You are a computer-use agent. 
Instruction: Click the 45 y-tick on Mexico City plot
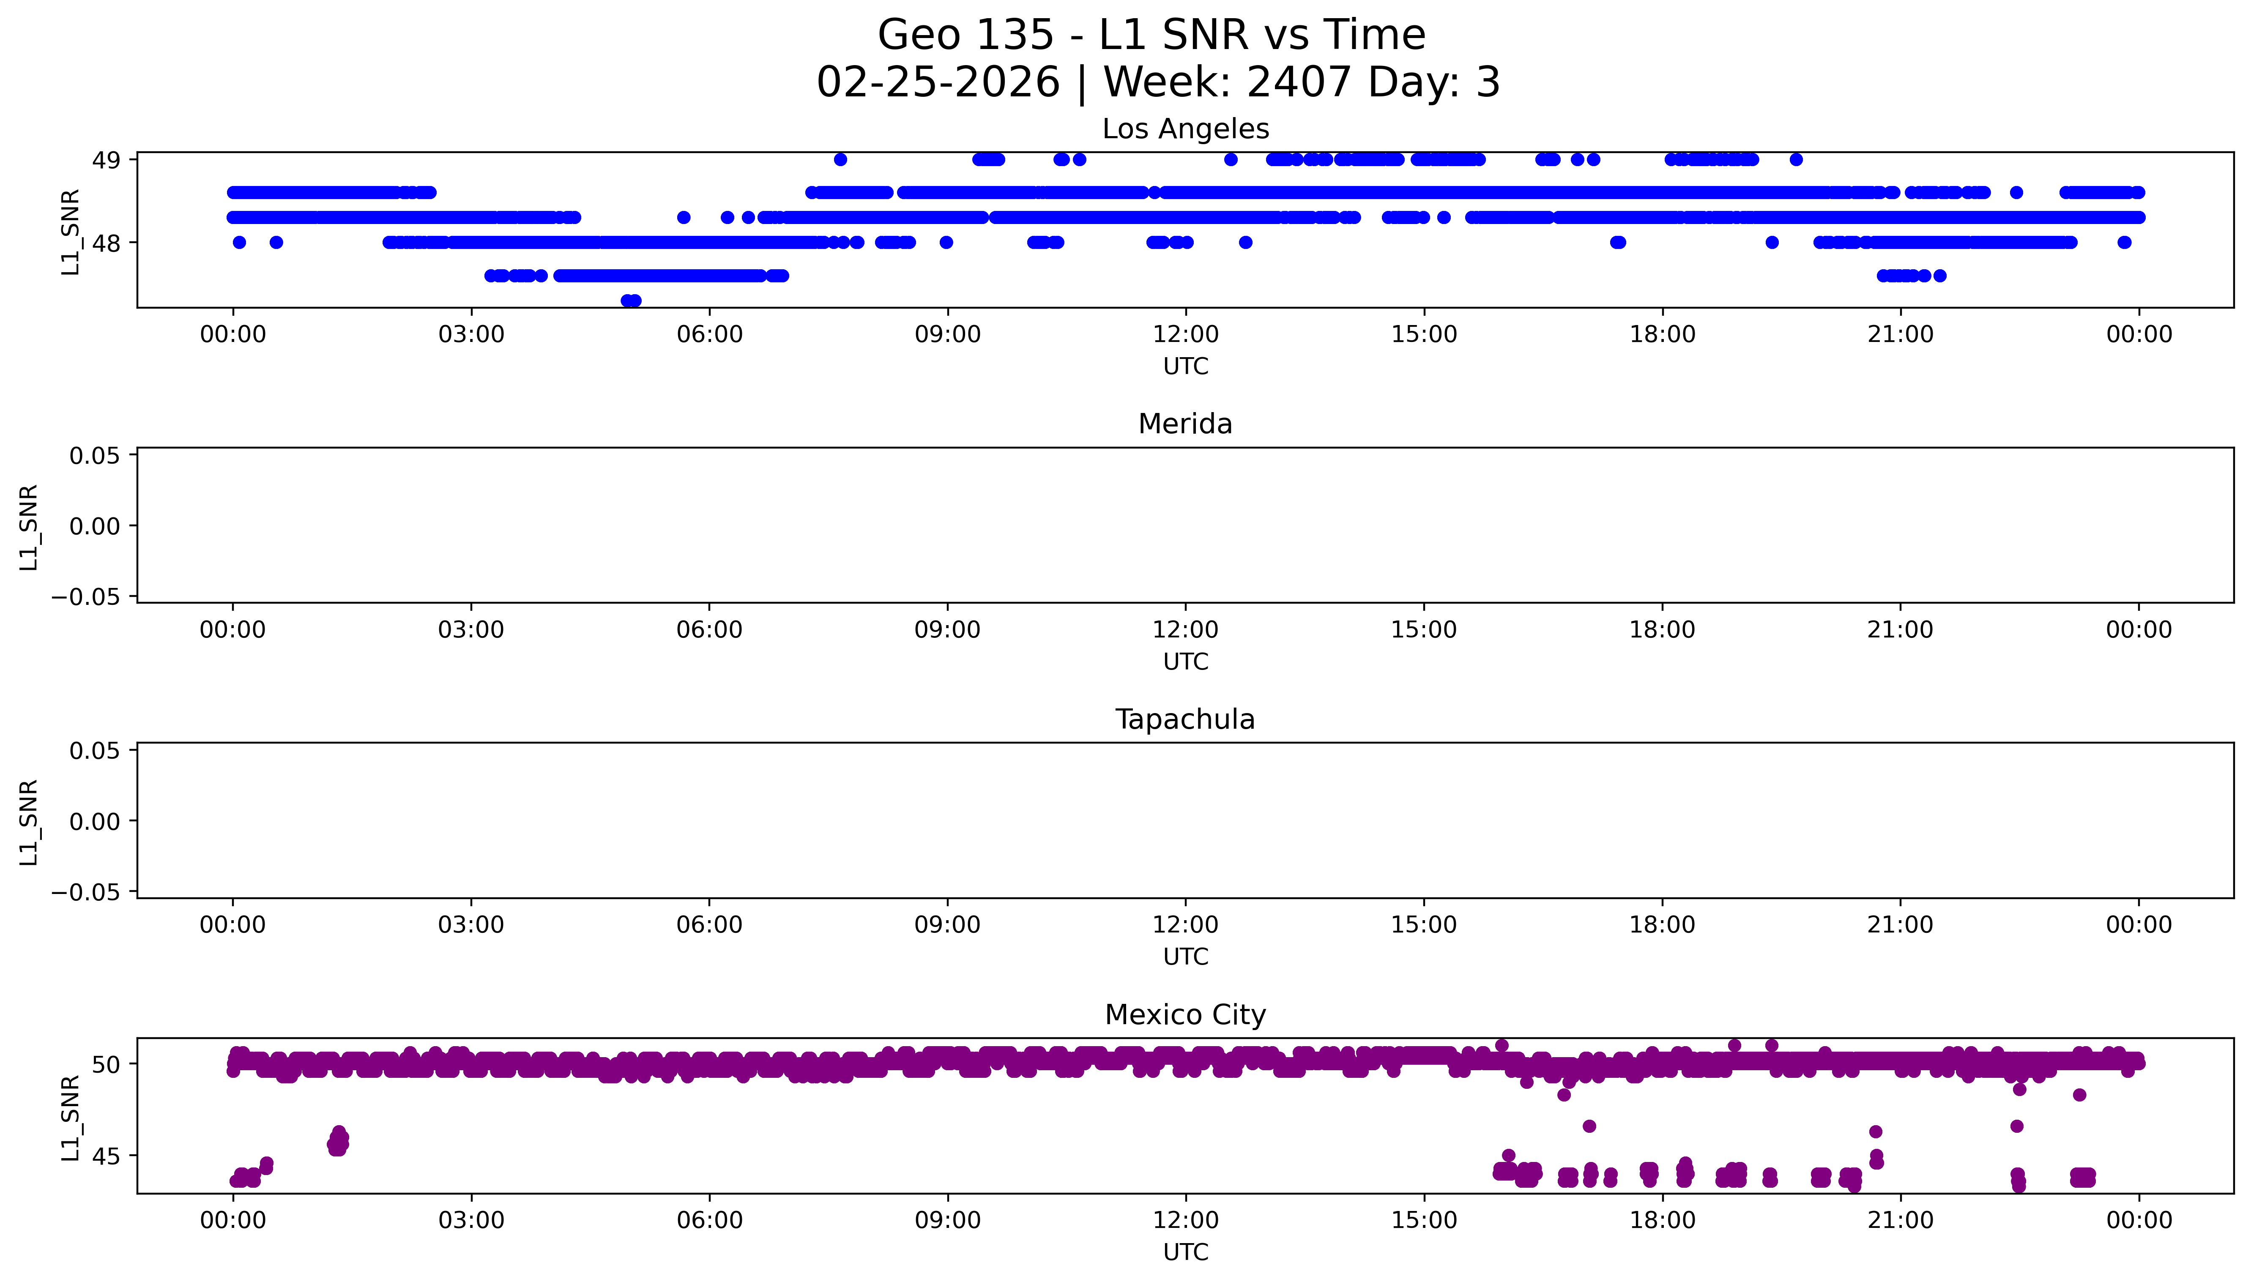tap(106, 1156)
